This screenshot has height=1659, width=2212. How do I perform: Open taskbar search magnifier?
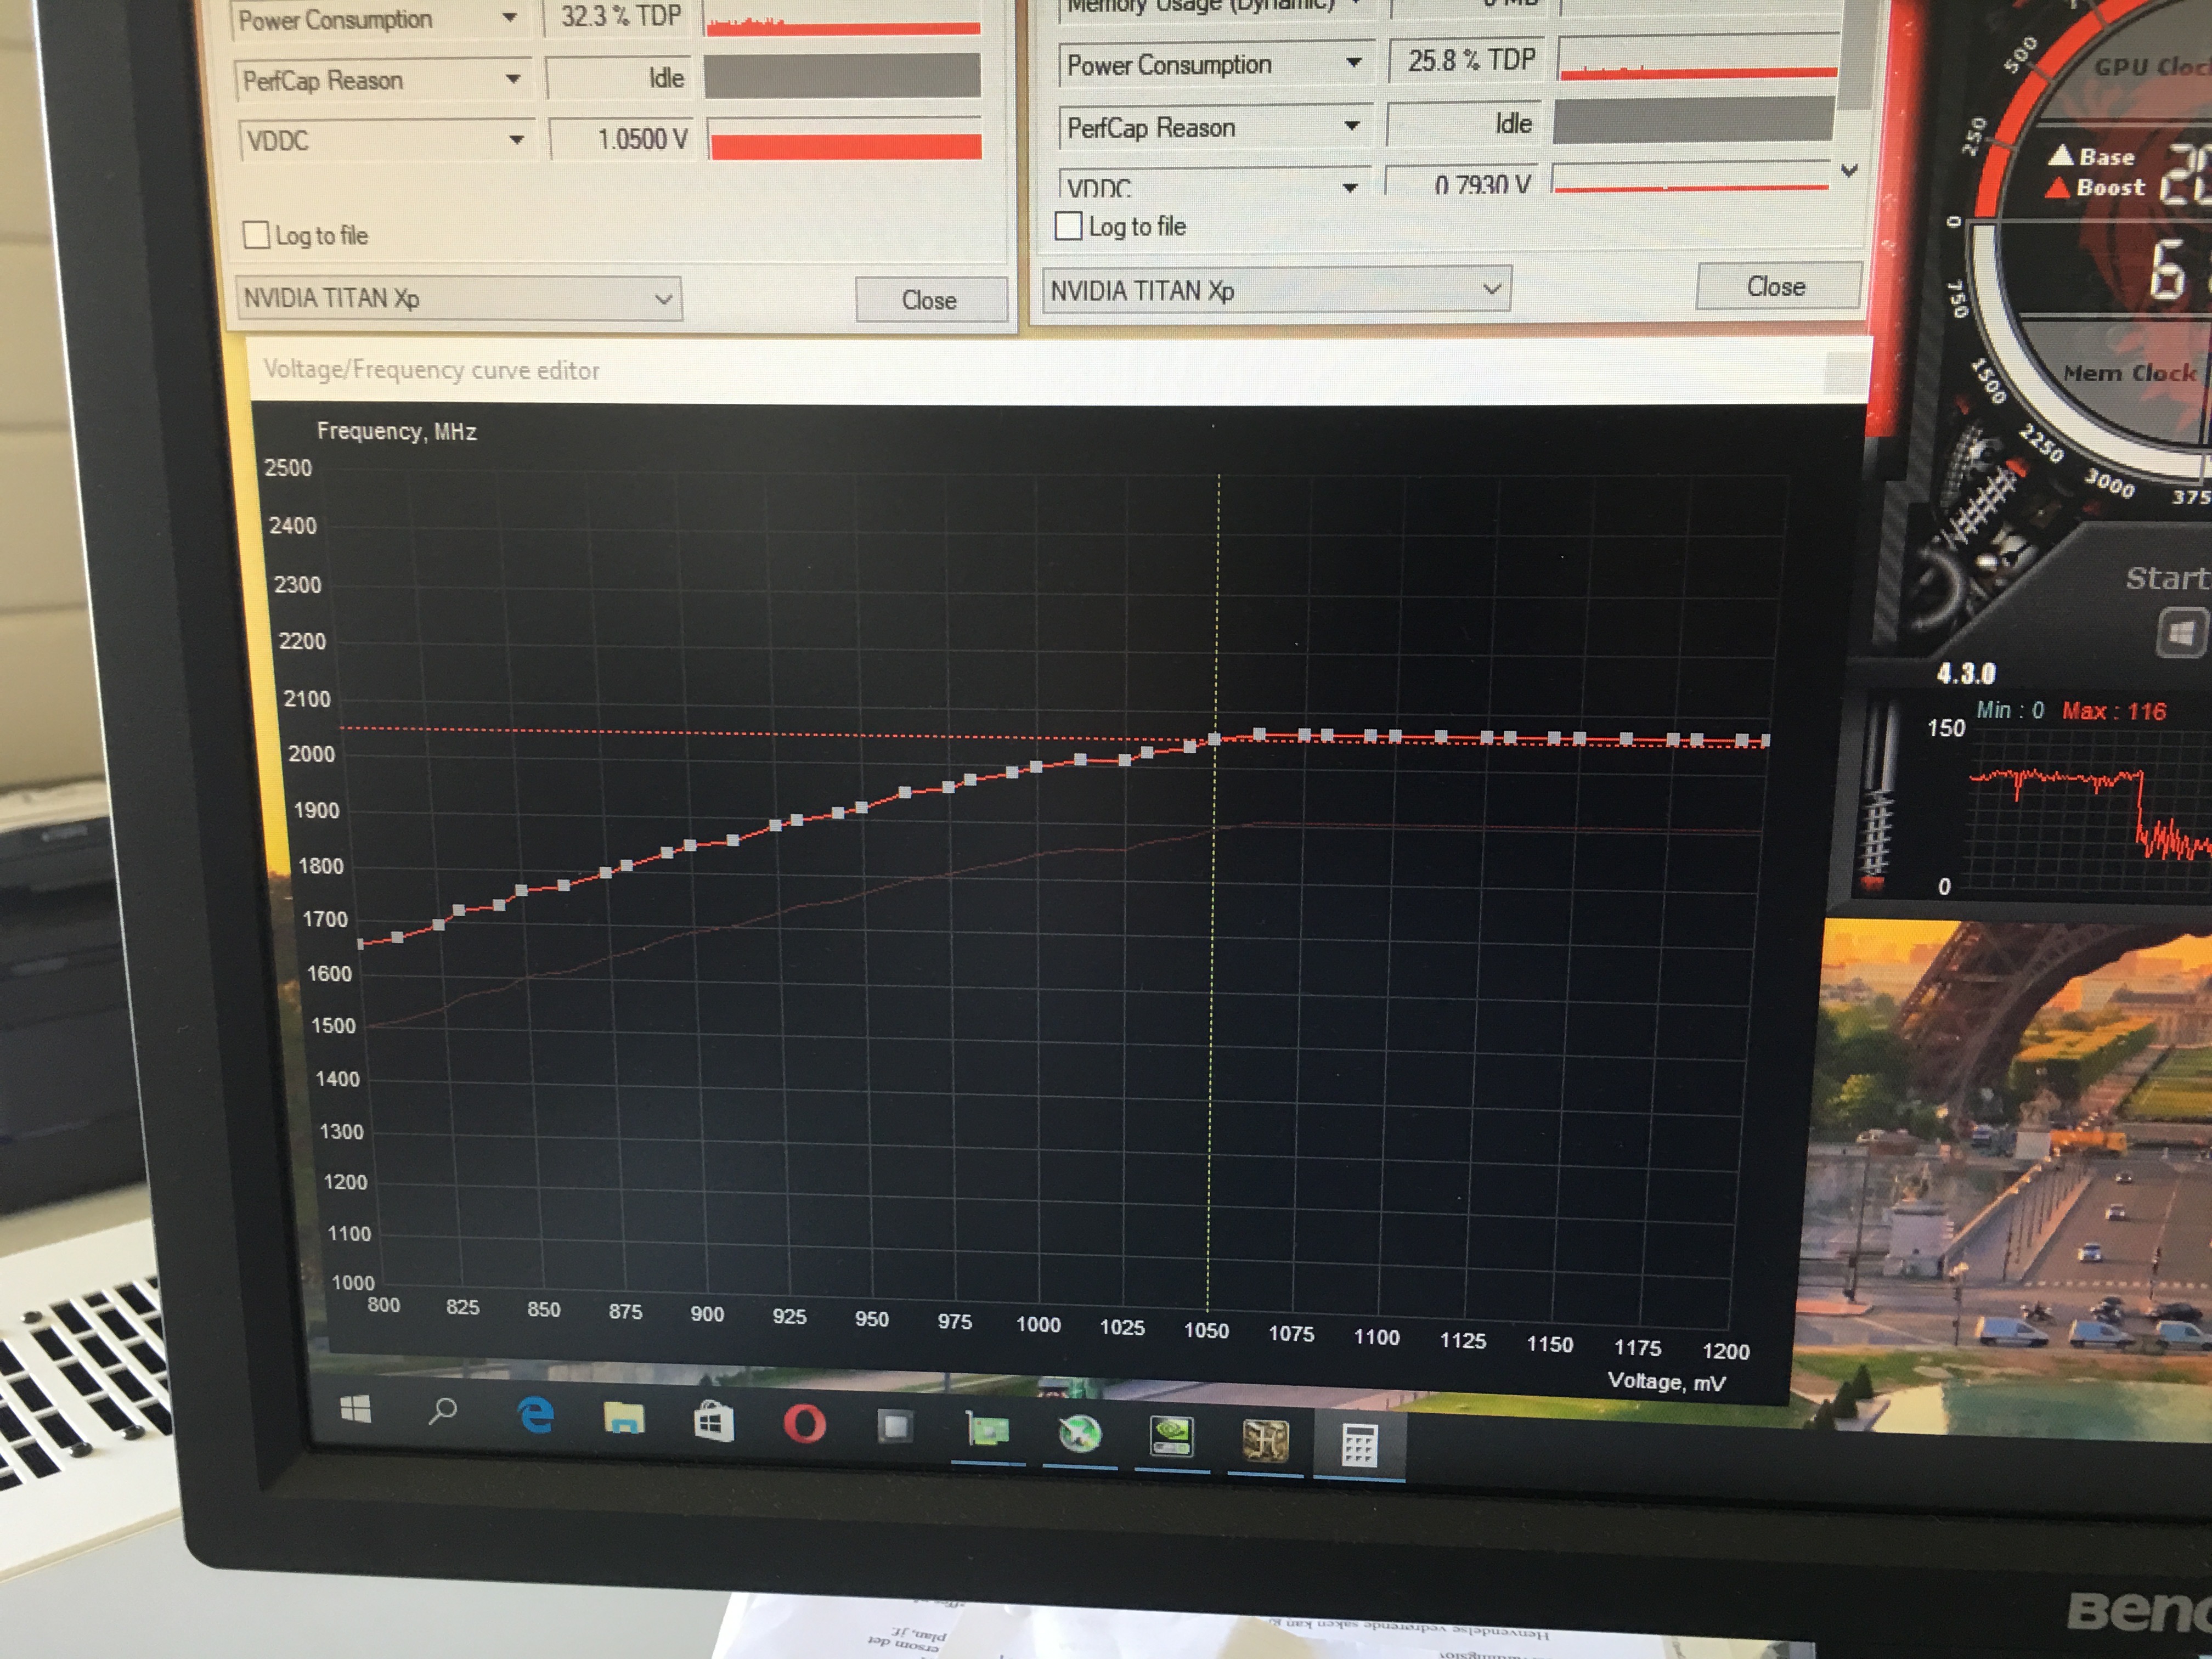tap(442, 1411)
